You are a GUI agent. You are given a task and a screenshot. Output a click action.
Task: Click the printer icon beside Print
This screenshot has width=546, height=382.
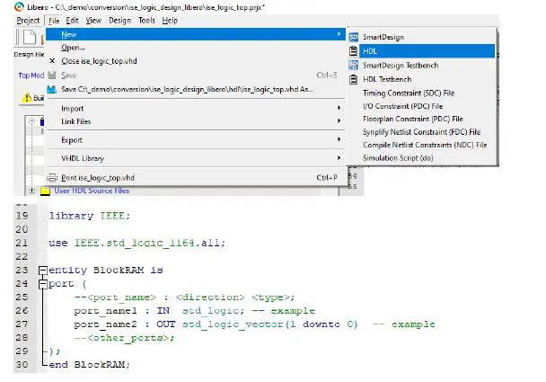[x=52, y=178]
